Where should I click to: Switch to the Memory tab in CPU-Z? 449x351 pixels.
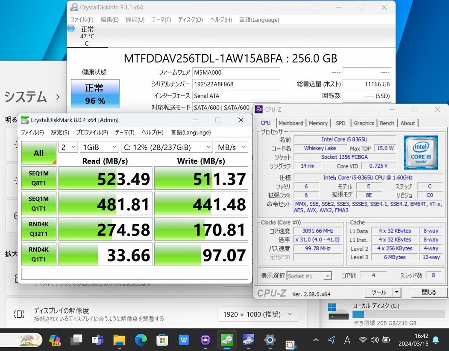pyautogui.click(x=318, y=123)
